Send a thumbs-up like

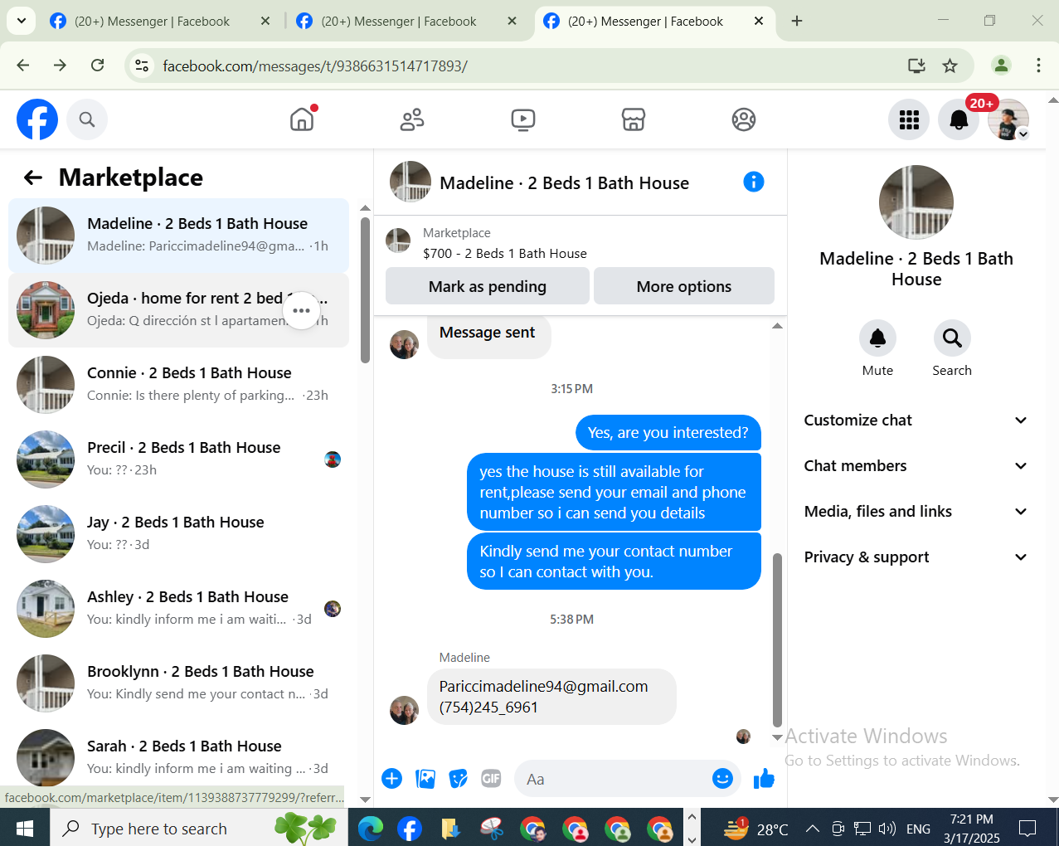coord(764,778)
